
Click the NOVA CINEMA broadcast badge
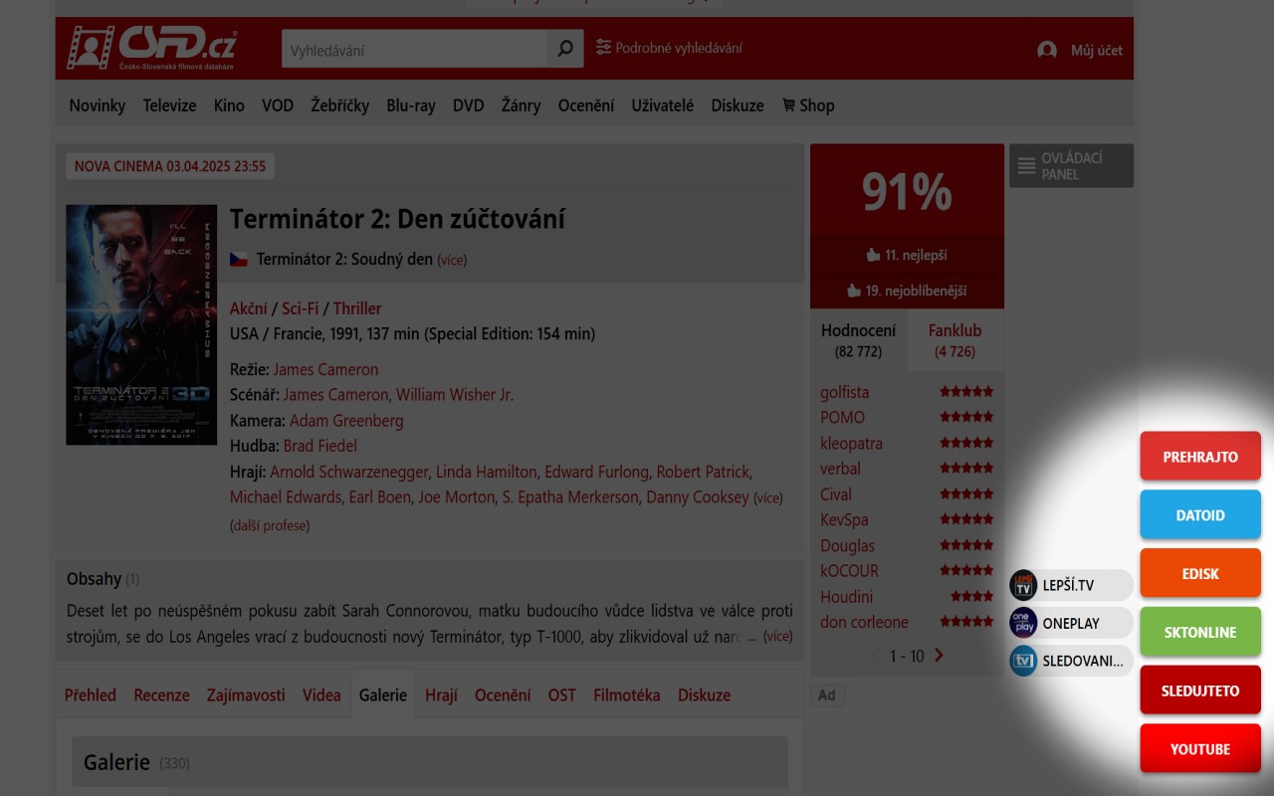[x=170, y=166]
